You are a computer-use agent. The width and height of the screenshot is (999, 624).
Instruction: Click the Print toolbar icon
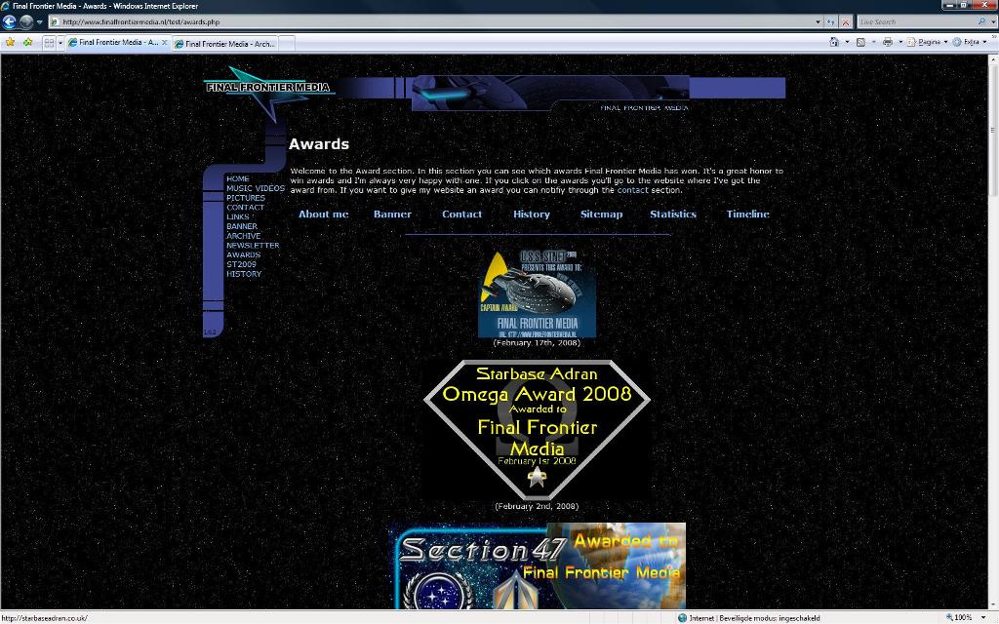pos(888,42)
